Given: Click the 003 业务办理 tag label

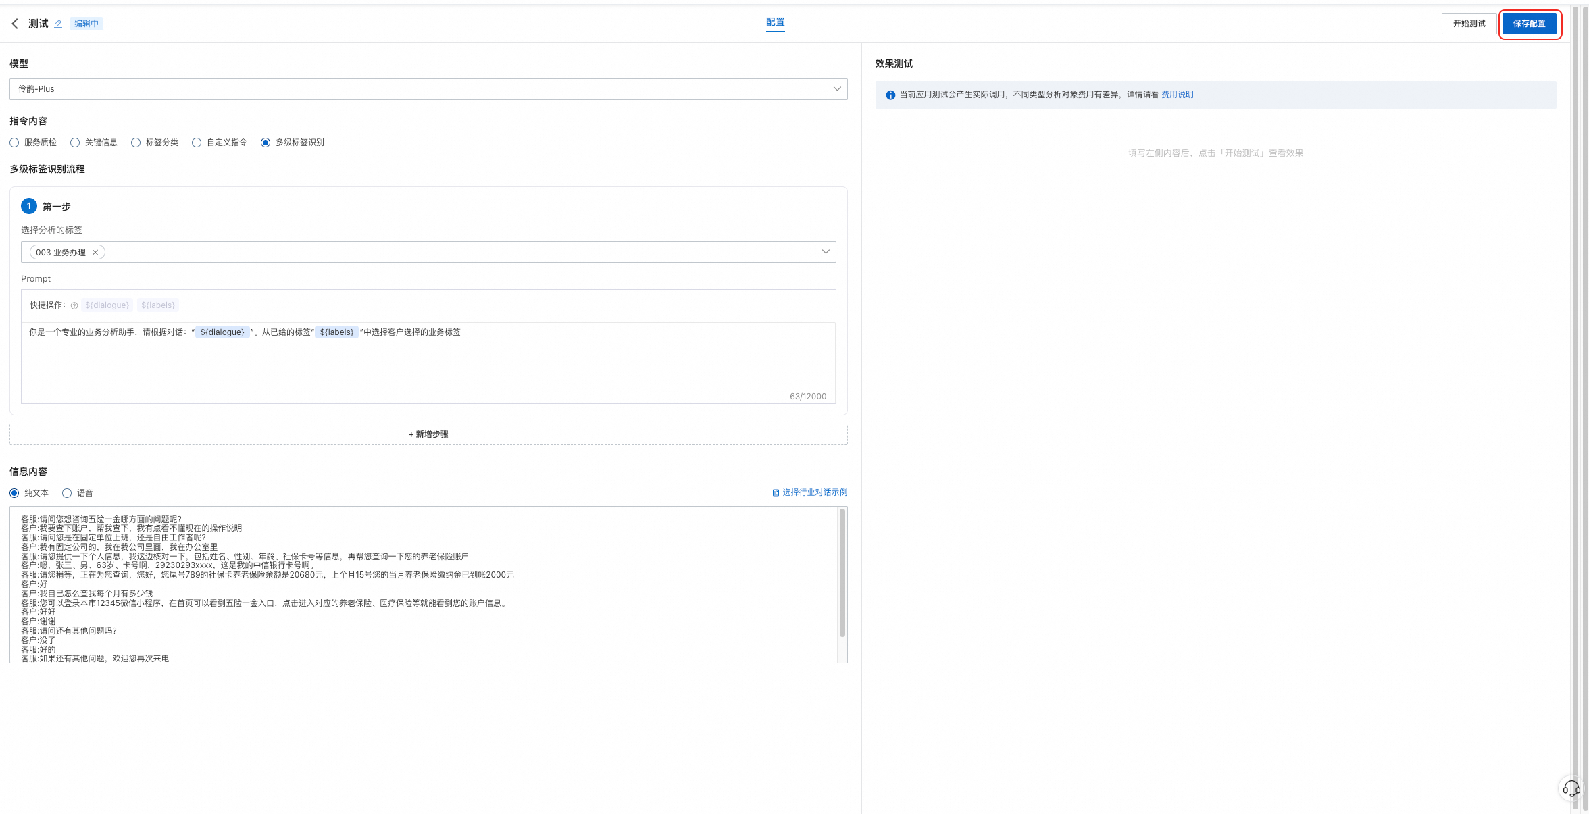Looking at the screenshot, I should (x=61, y=253).
